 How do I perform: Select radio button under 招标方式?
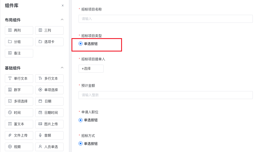click(81, 144)
